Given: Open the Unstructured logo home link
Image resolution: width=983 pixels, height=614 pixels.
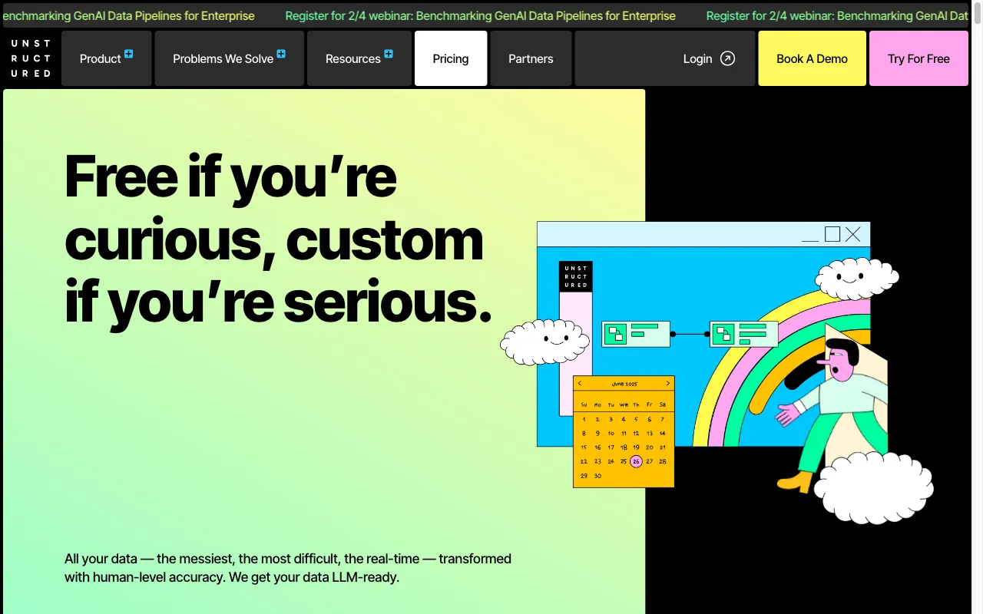Looking at the screenshot, I should [31, 58].
